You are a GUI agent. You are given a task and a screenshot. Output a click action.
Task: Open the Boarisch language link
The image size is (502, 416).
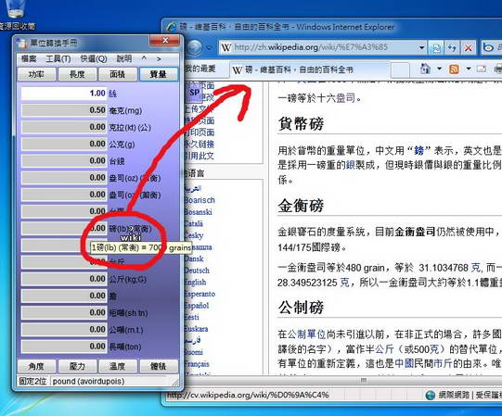click(200, 200)
